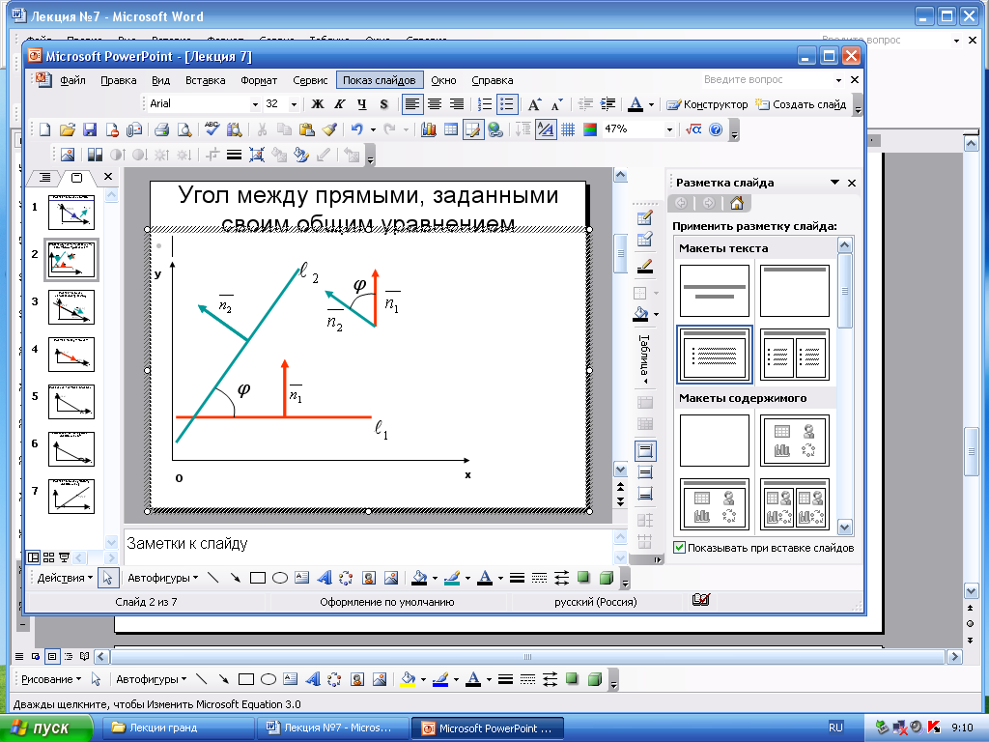Click the Bold (Ж) formatting button
This screenshot has width=989, height=742.
[x=318, y=104]
